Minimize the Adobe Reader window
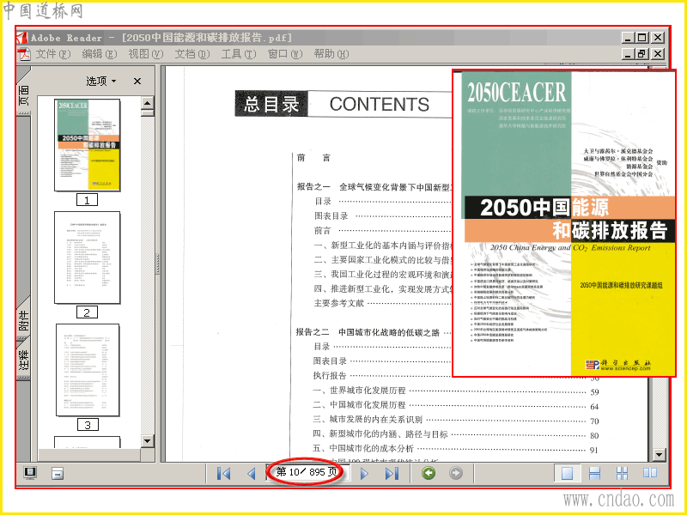687x515 pixels. point(628,38)
